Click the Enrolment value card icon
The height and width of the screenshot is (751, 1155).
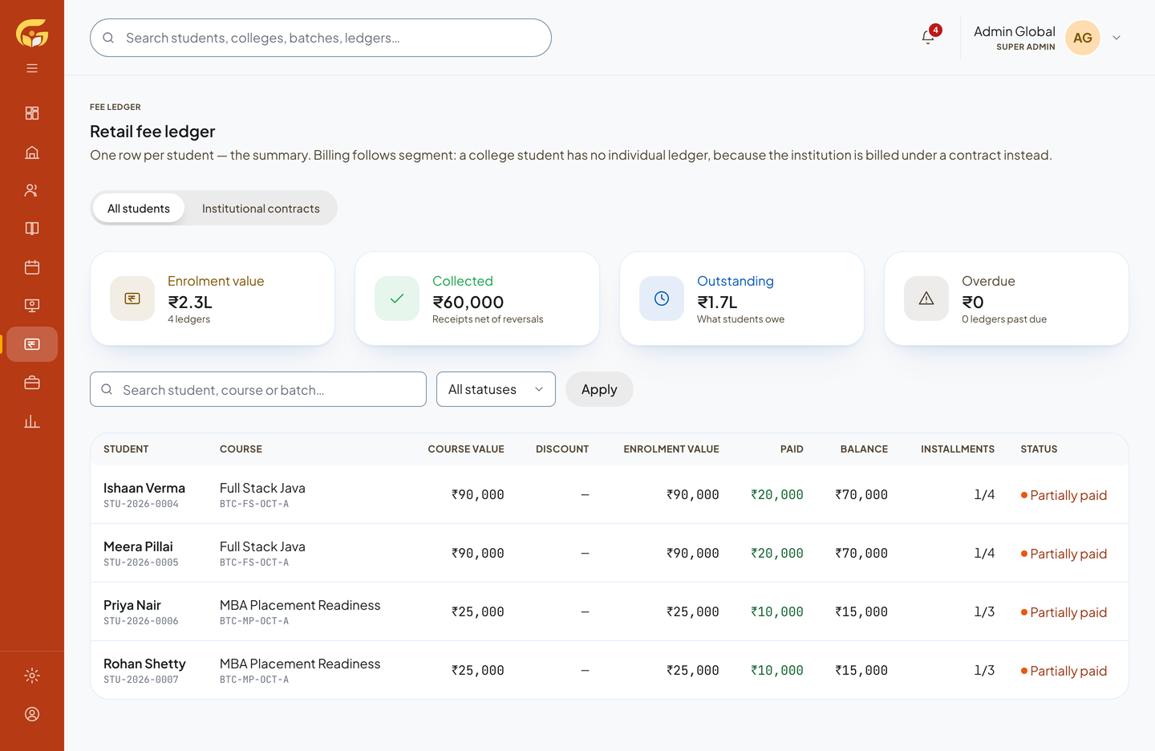point(132,298)
